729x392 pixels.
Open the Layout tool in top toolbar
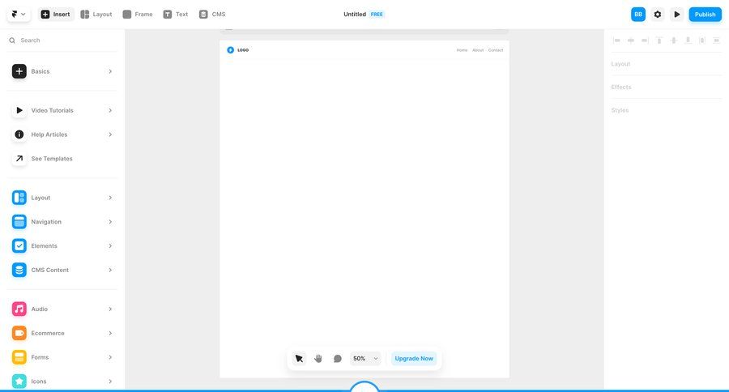click(x=96, y=15)
